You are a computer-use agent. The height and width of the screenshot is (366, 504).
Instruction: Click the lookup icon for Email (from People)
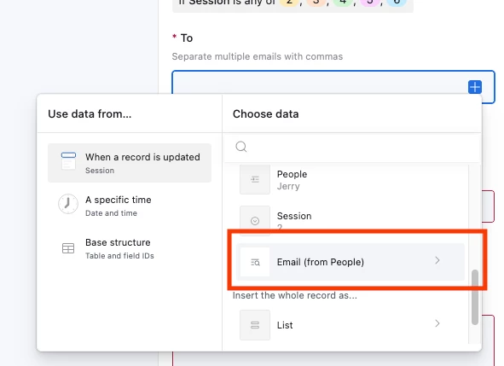[x=255, y=263]
